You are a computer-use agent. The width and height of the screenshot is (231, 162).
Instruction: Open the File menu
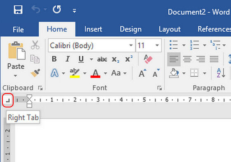click(x=18, y=30)
